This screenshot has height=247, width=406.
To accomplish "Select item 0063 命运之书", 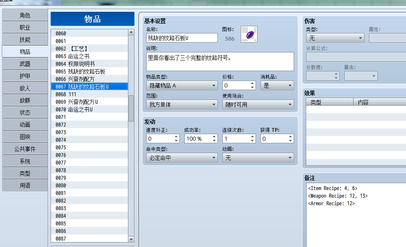I will click(90, 56).
